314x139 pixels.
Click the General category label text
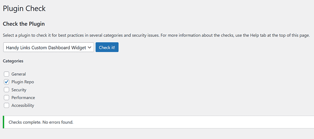click(18, 74)
